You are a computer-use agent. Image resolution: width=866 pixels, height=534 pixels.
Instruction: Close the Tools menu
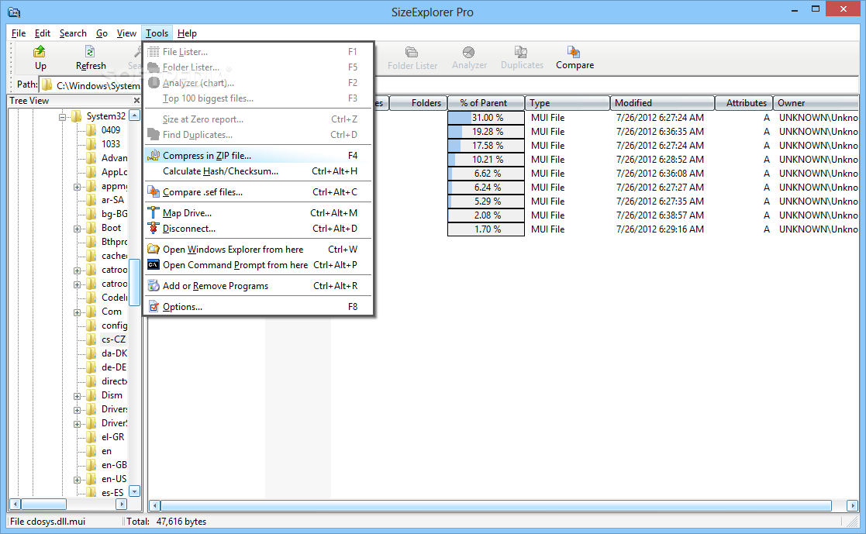[157, 33]
